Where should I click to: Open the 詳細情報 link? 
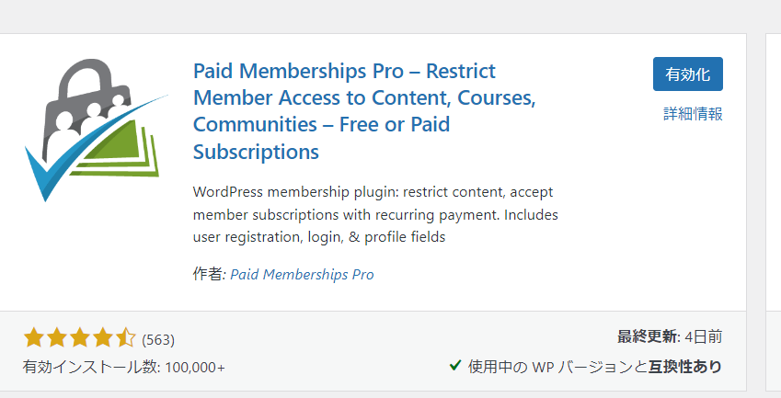pos(693,114)
